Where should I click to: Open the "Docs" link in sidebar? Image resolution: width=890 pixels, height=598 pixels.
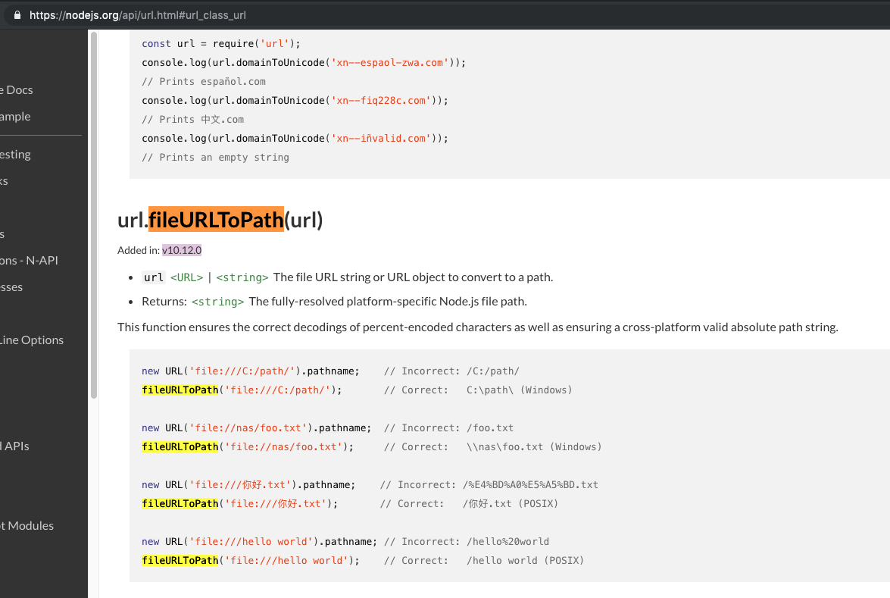(x=17, y=89)
